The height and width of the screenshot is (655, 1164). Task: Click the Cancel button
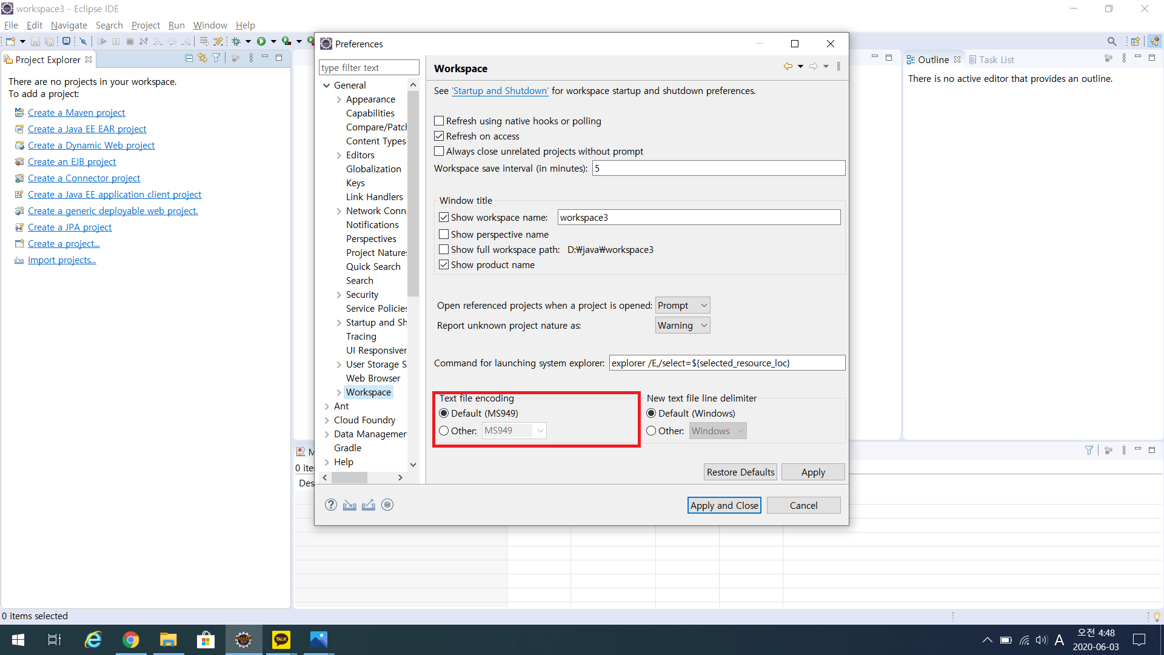point(803,505)
